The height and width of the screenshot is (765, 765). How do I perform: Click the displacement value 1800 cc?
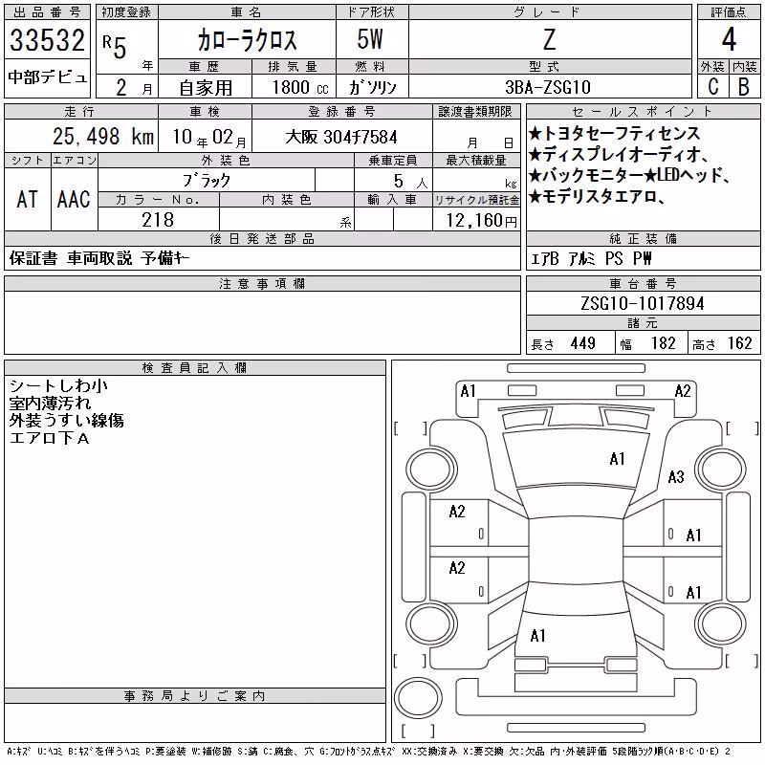tap(300, 88)
